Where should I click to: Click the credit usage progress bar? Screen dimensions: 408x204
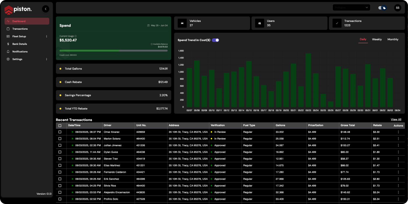(113, 50)
